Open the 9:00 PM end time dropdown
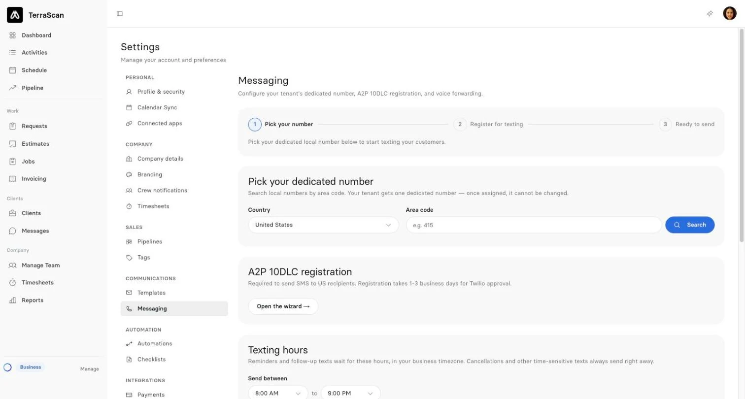Viewport: 745px width, 399px height. point(350,393)
